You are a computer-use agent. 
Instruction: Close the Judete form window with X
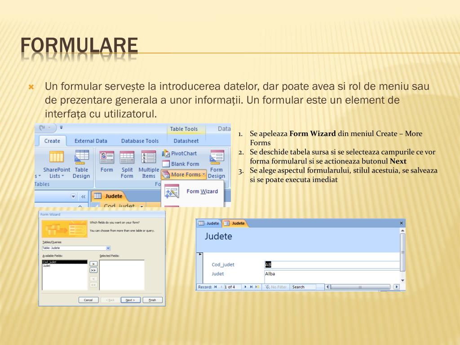point(401,223)
